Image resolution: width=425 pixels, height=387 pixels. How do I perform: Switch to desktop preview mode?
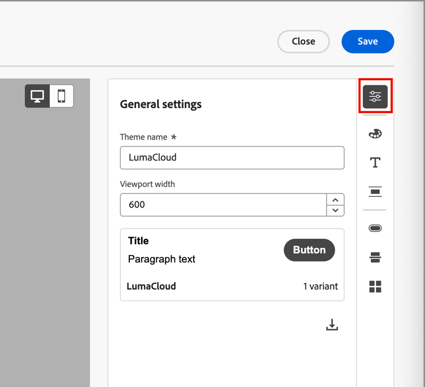[x=37, y=96]
